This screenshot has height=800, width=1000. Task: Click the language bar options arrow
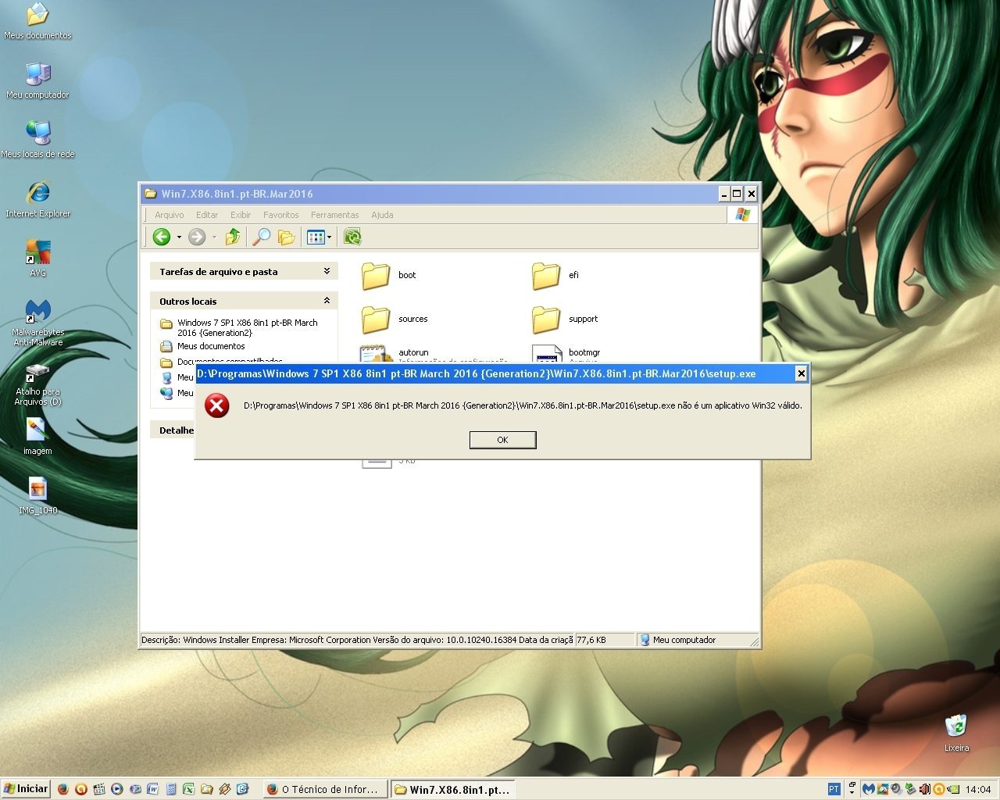(852, 792)
